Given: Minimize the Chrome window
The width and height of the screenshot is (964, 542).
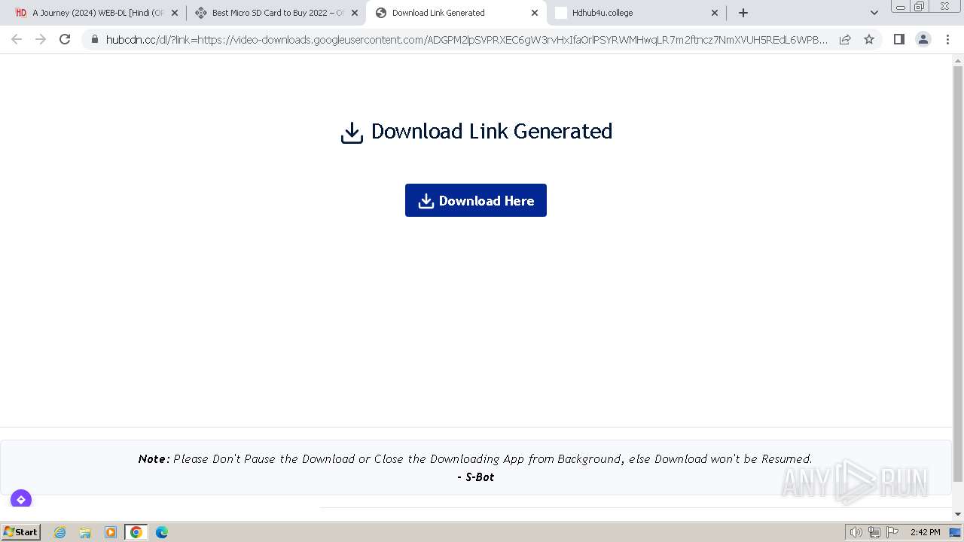Looking at the screenshot, I should pos(901,6).
